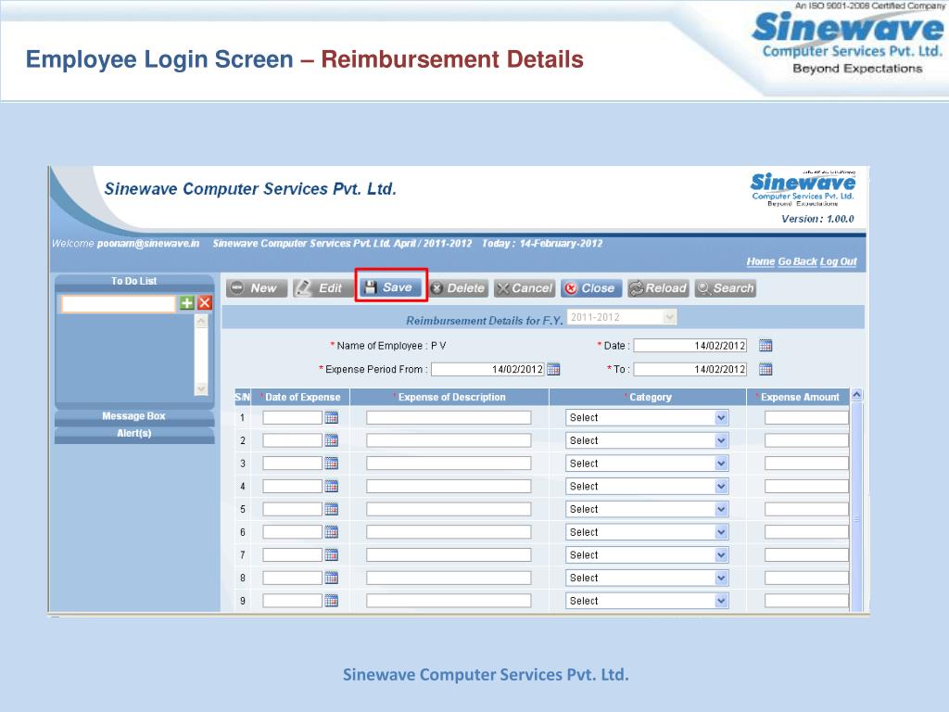Image resolution: width=949 pixels, height=712 pixels.
Task: Open date calendar icon in row 7
Action: coord(331,554)
